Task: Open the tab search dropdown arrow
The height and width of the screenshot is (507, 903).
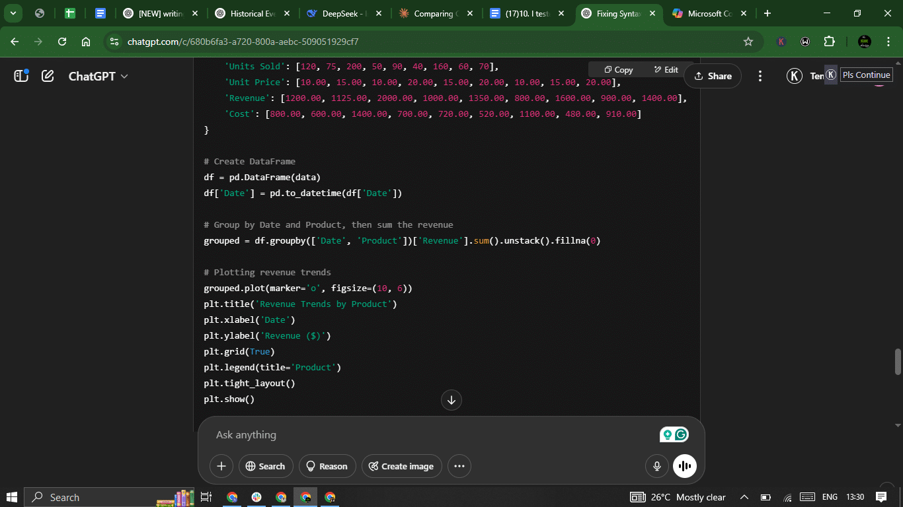Action: [13, 13]
